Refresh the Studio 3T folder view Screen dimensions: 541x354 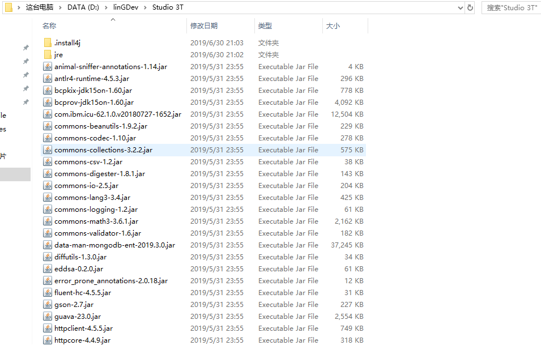(x=470, y=7)
